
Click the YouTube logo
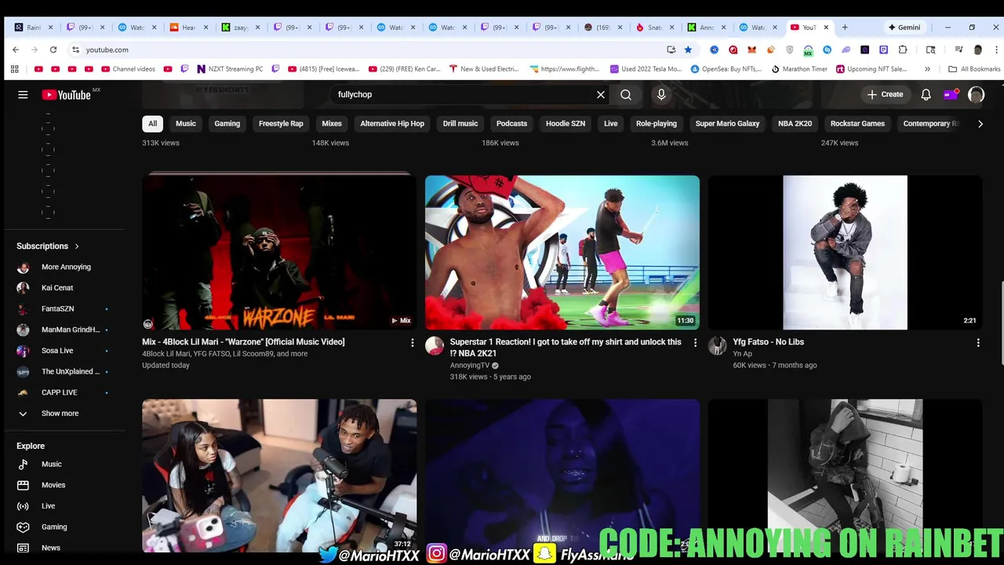click(67, 94)
